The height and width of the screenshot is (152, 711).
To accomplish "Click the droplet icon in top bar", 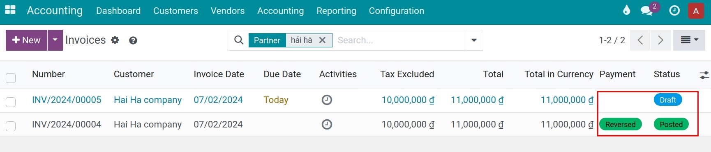I will [x=626, y=10].
